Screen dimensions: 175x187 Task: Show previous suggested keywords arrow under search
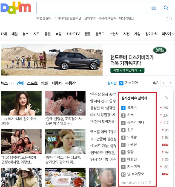pos(167,18)
